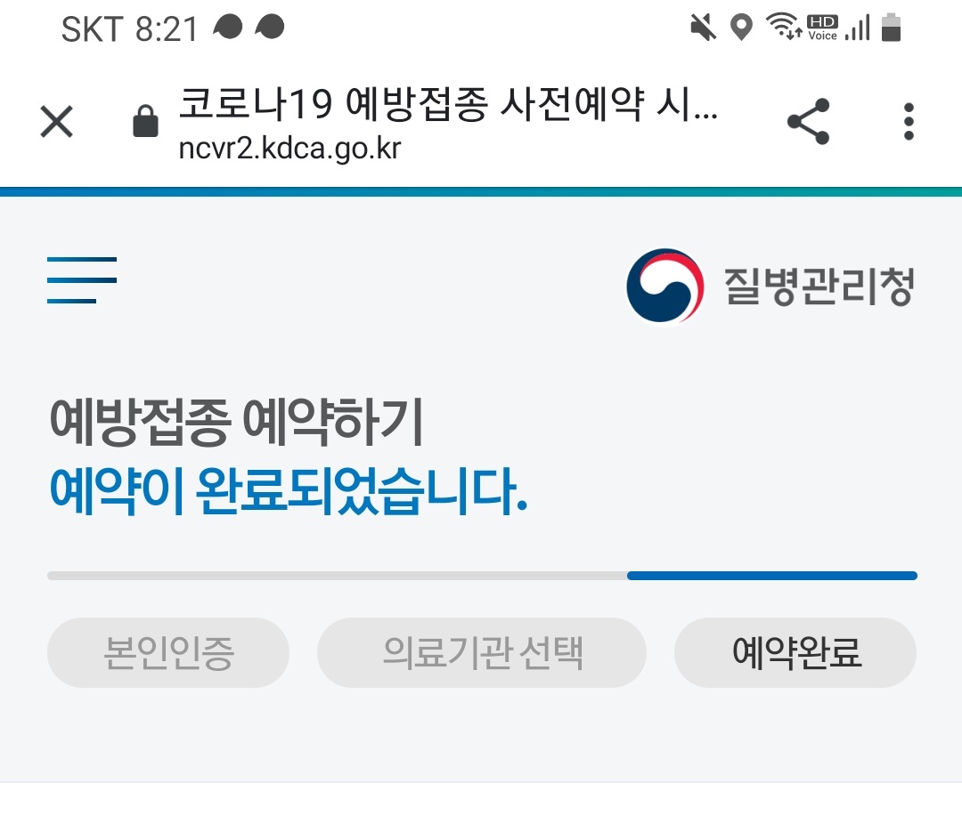Tap the 질병관리청 logo text
The width and height of the screenshot is (962, 840).
point(819,287)
